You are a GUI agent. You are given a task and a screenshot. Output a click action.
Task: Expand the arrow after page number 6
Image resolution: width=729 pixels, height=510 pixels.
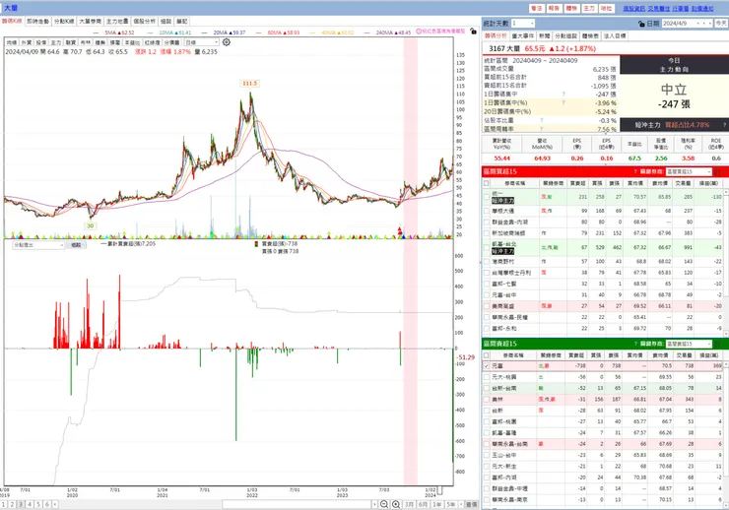click(x=55, y=504)
